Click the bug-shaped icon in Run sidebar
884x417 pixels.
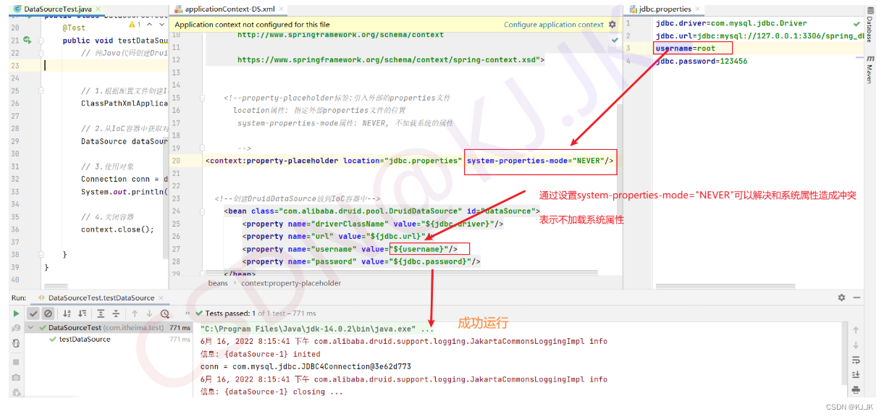point(15,392)
